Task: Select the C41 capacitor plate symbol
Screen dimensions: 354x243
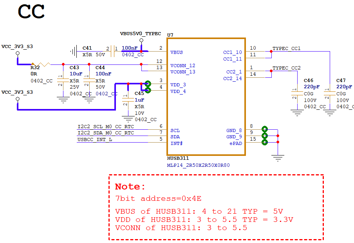Action: (113, 51)
